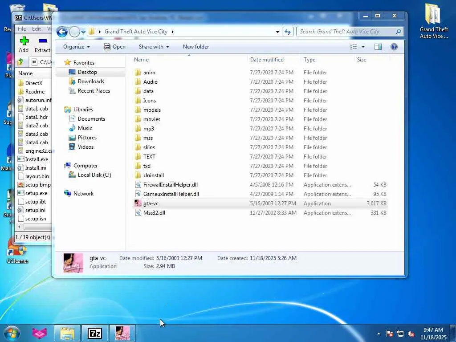Screen dimensions: 456x342
Task: Open the address bar history dropdown
Action: coord(277,32)
